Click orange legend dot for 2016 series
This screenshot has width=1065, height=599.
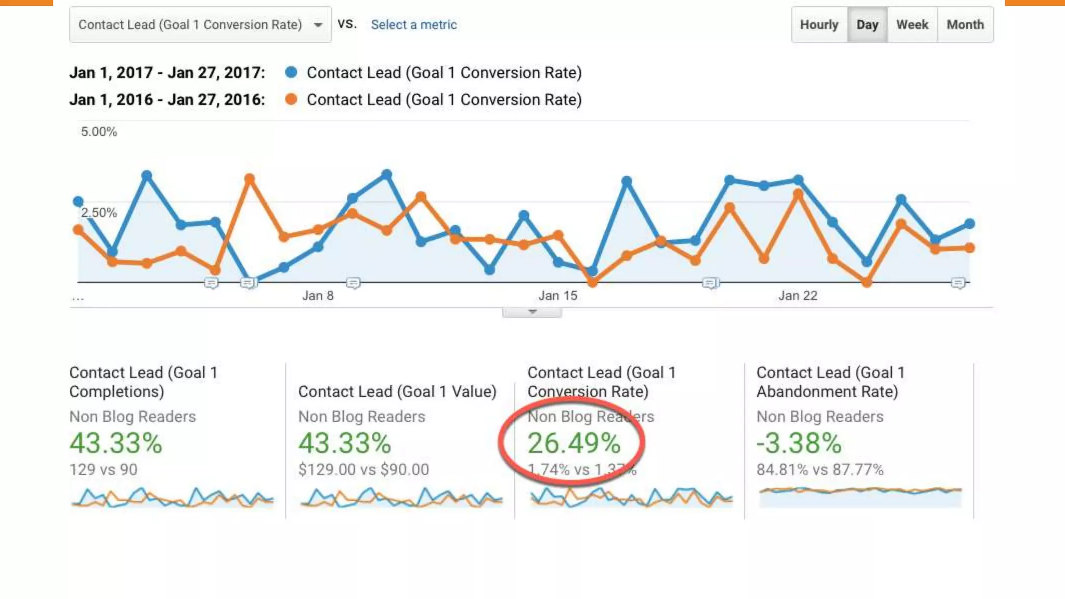(x=291, y=99)
